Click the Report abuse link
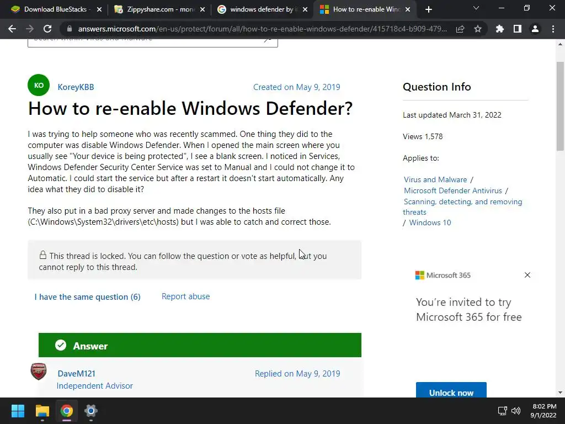Screen dimensions: 565x424 click(185, 296)
